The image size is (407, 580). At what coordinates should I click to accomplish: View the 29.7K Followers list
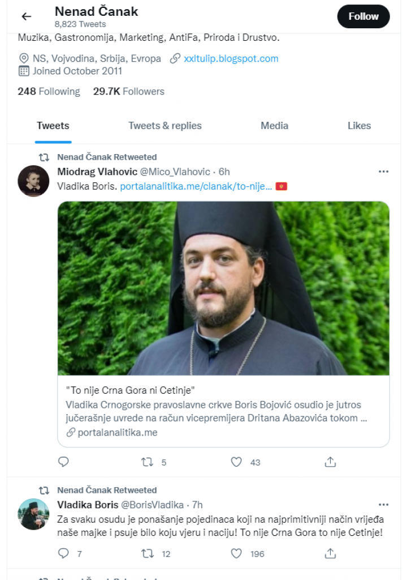(x=128, y=91)
